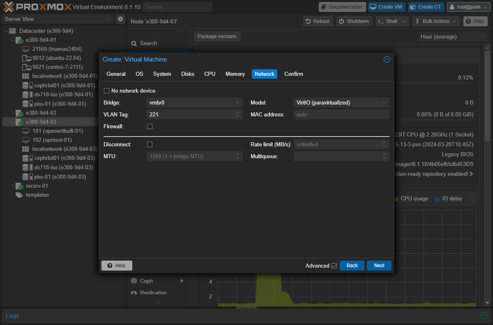Open the Documentation button
This screenshot has height=325, width=493.
click(x=342, y=7)
